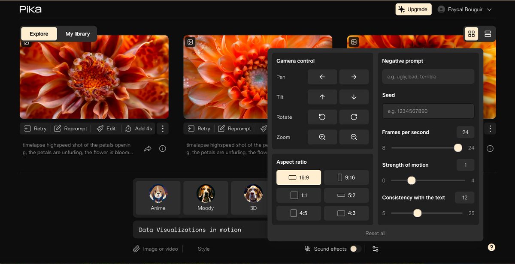Viewport: 515px width, 264px height.
Task: Open the video settings sliders icon
Action: pyautogui.click(x=376, y=249)
